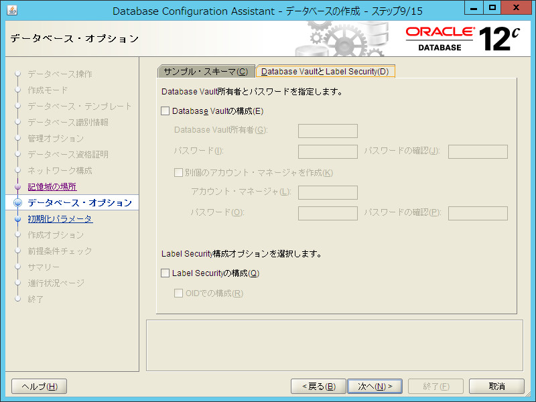Click the パスワード(I) input field
Viewport: 536px width, 402px height.
pos(328,151)
